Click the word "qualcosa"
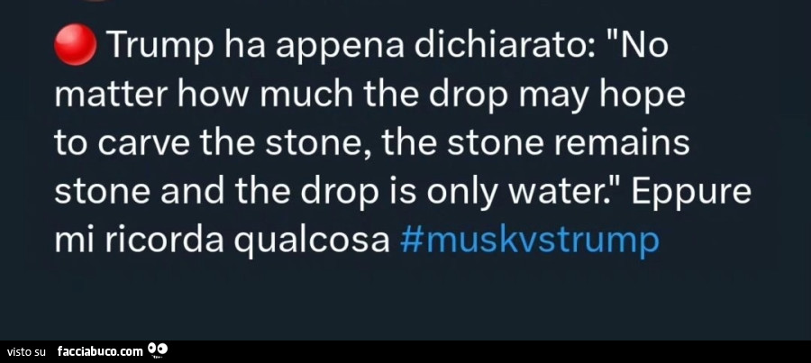811x363 pixels. [312, 242]
